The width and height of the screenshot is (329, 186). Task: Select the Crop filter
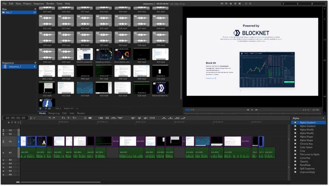coord(302,151)
